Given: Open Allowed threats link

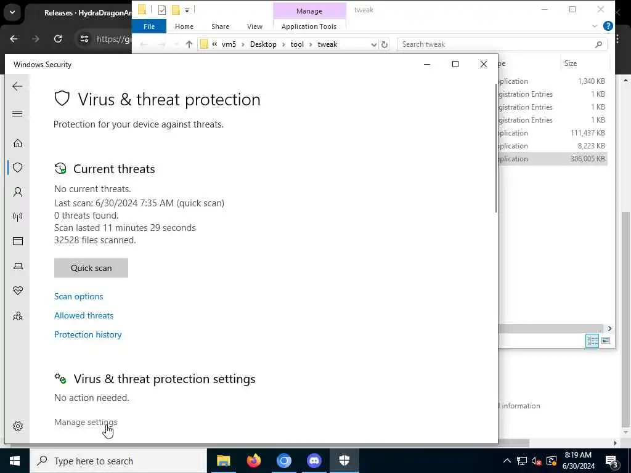Looking at the screenshot, I should pyautogui.click(x=84, y=315).
